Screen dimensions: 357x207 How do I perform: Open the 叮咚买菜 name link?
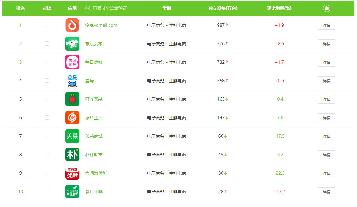(x=94, y=99)
